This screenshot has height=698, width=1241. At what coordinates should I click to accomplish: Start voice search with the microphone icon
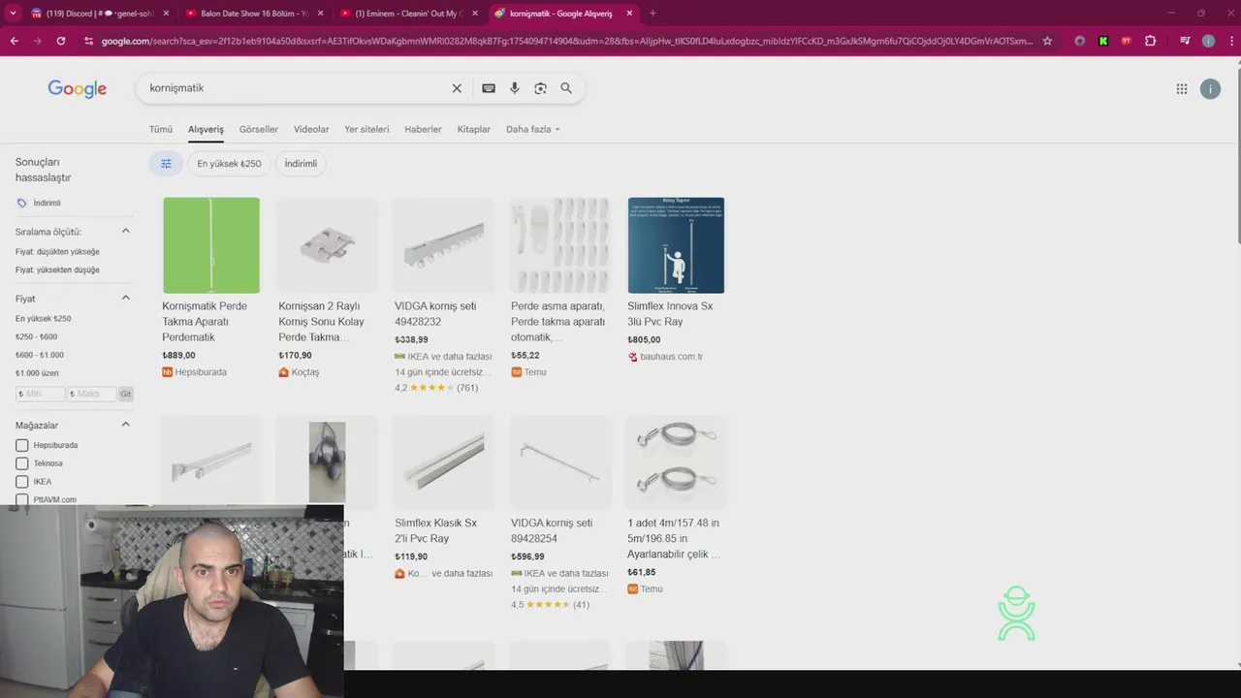click(515, 88)
